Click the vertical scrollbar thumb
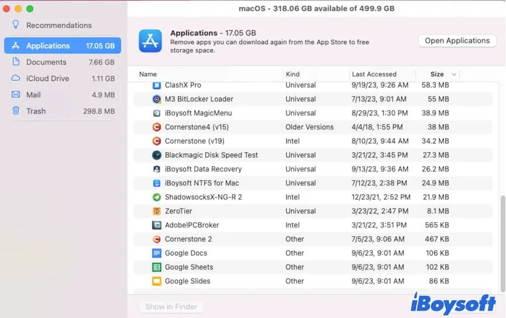The image size is (506, 318). [x=502, y=244]
